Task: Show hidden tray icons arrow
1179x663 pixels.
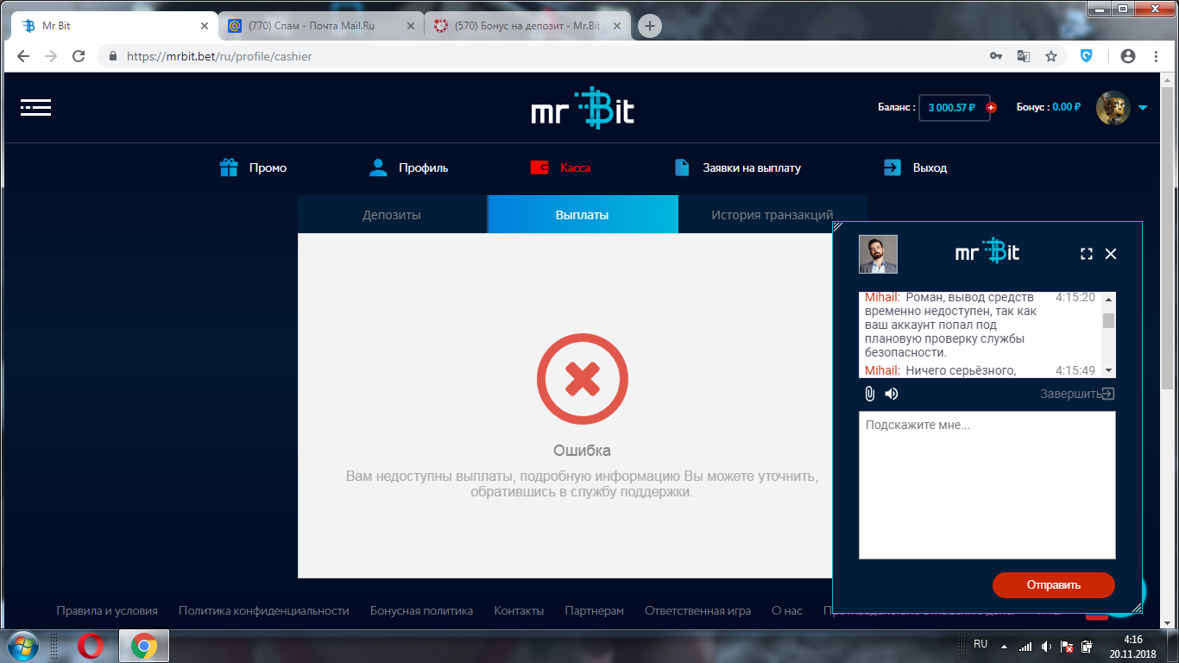Action: click(x=1004, y=646)
